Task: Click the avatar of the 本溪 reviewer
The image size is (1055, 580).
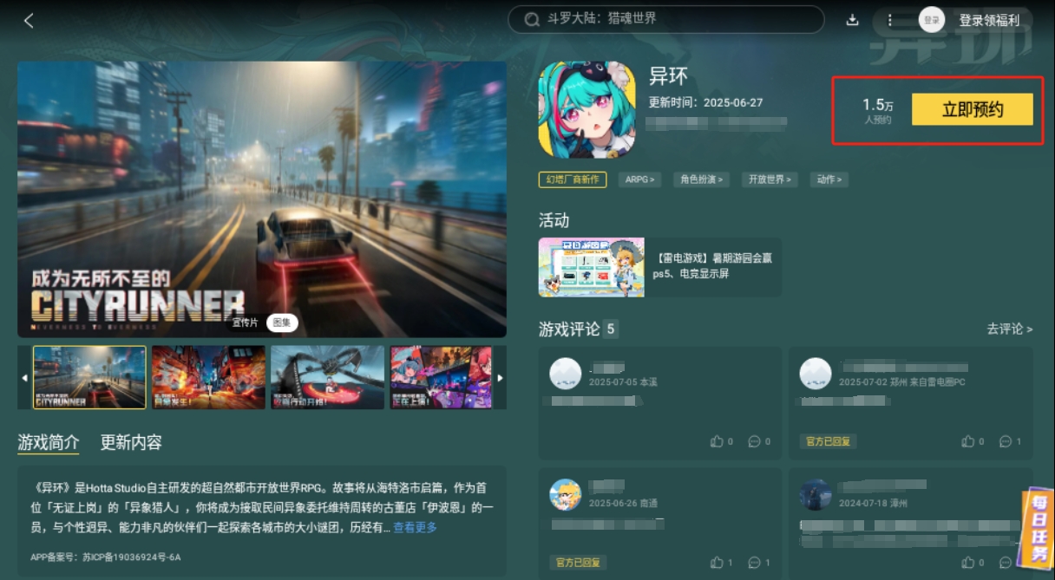Action: click(566, 374)
